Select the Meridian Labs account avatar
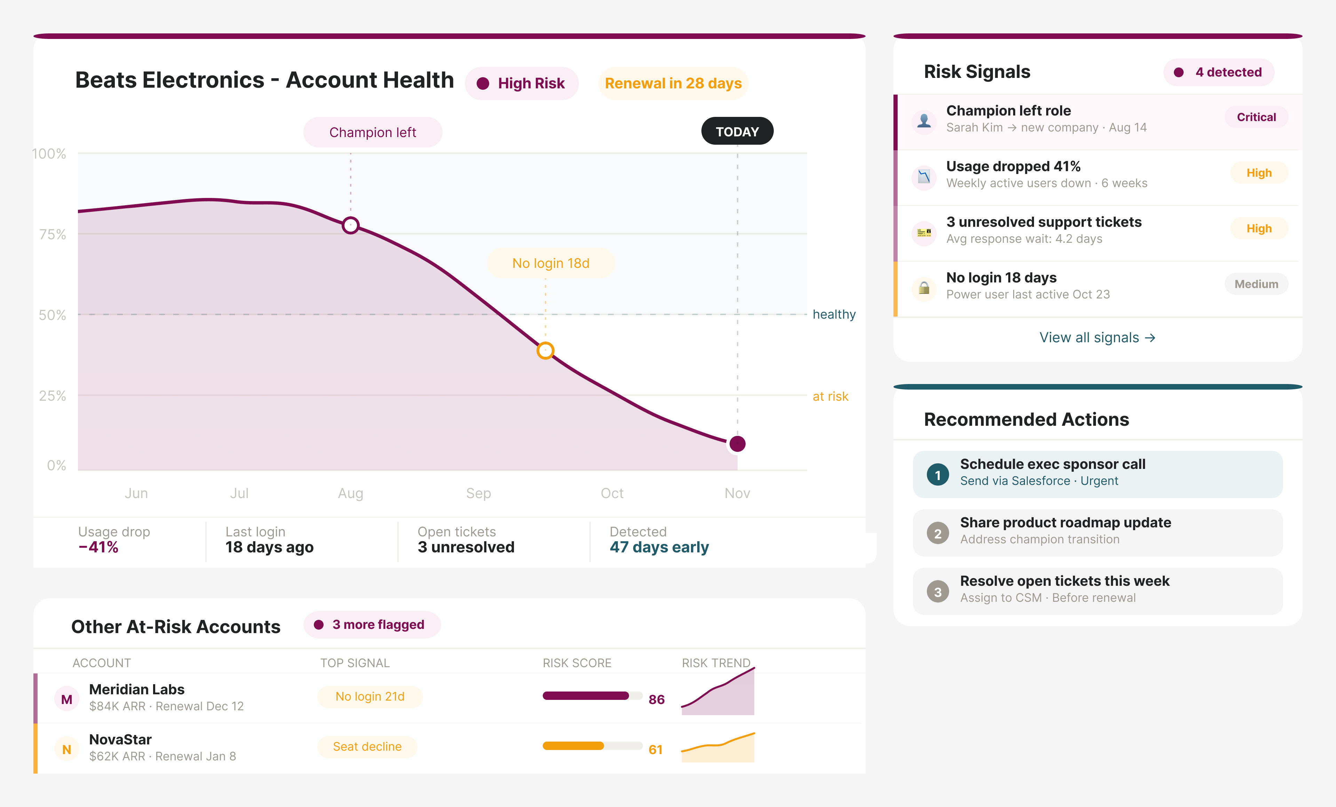The width and height of the screenshot is (1336, 807). tap(67, 698)
